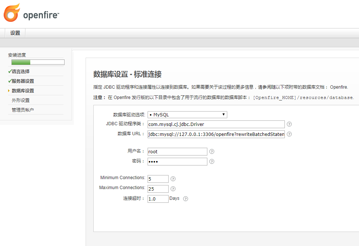Click help icon for Maximum Connections
The image size is (359, 246).
coord(173,189)
